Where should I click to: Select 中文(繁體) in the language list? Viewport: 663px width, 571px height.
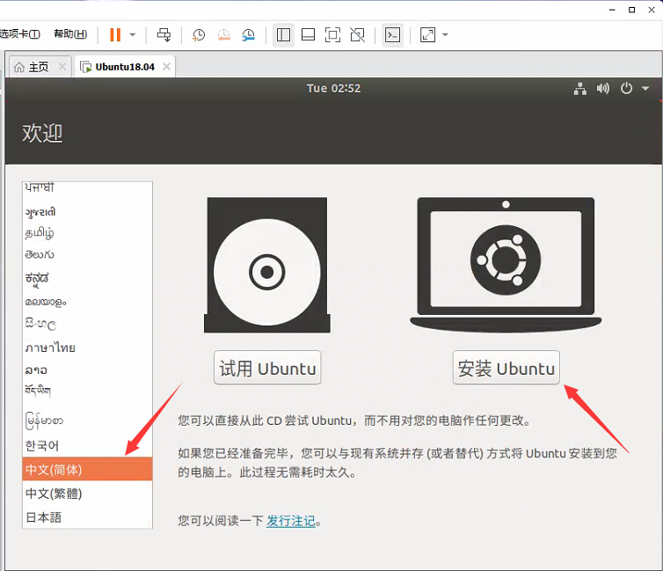tap(87, 494)
